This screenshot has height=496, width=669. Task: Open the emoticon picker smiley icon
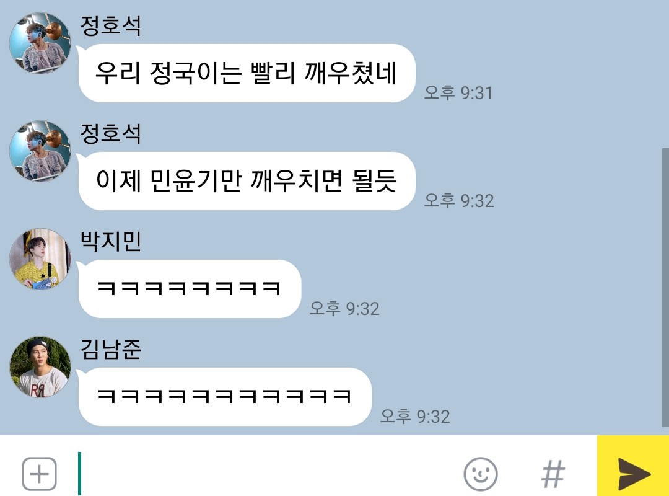tap(481, 474)
